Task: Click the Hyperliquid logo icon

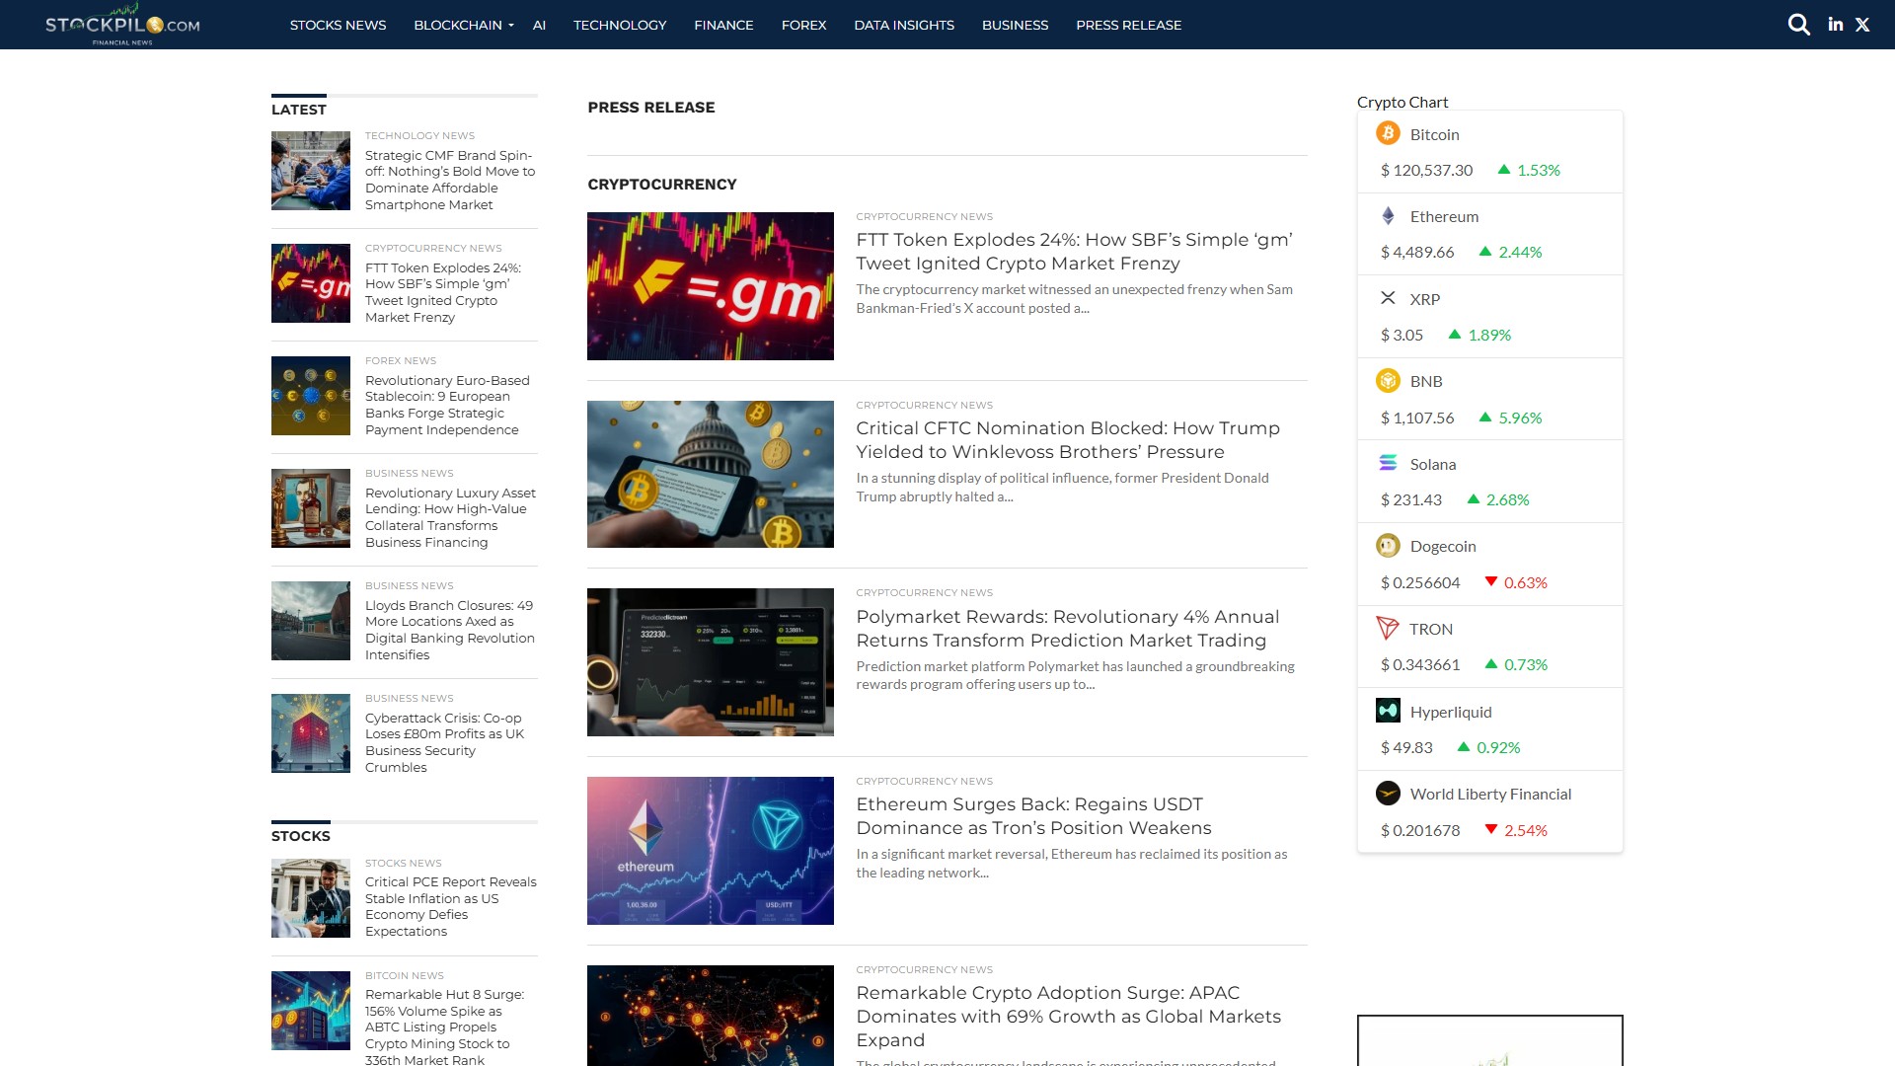Action: tap(1388, 711)
